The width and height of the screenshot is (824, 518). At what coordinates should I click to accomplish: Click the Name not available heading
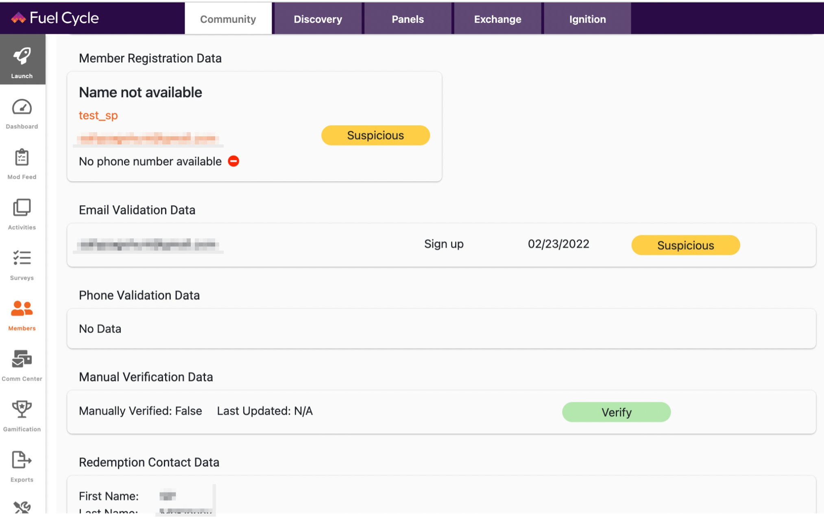[x=140, y=93]
